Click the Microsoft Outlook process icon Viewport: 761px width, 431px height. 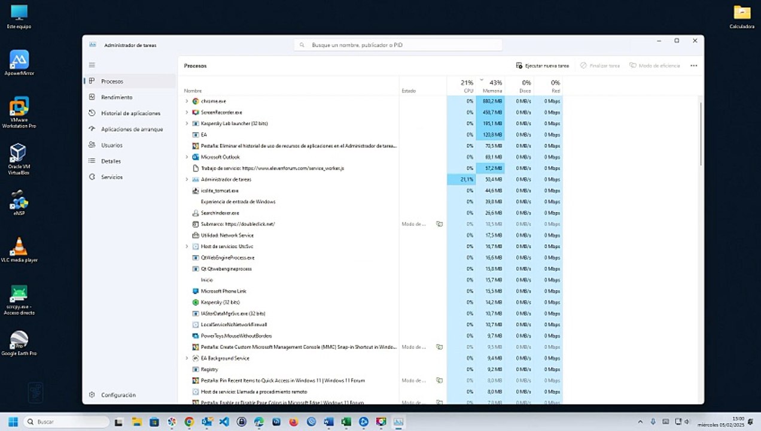pos(196,157)
